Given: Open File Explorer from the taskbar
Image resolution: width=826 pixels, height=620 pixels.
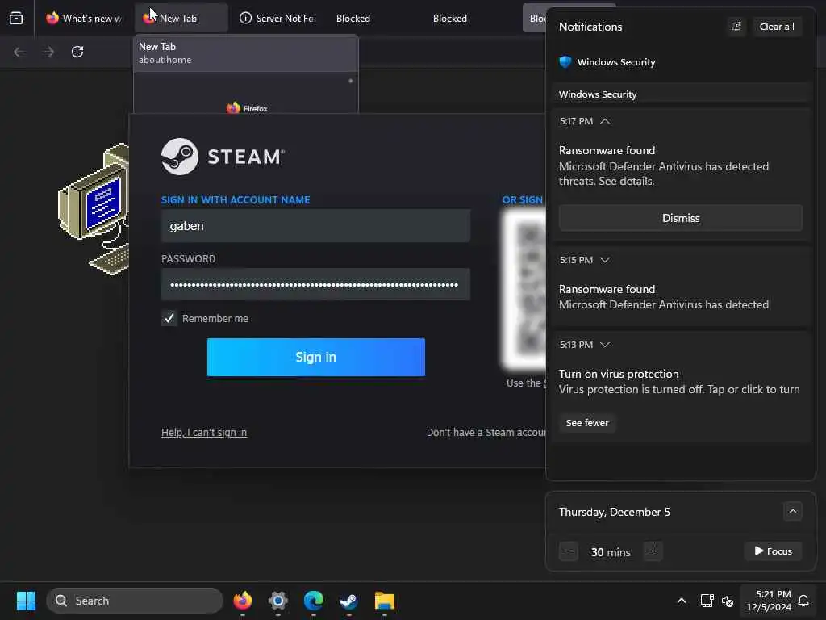Looking at the screenshot, I should 385,601.
